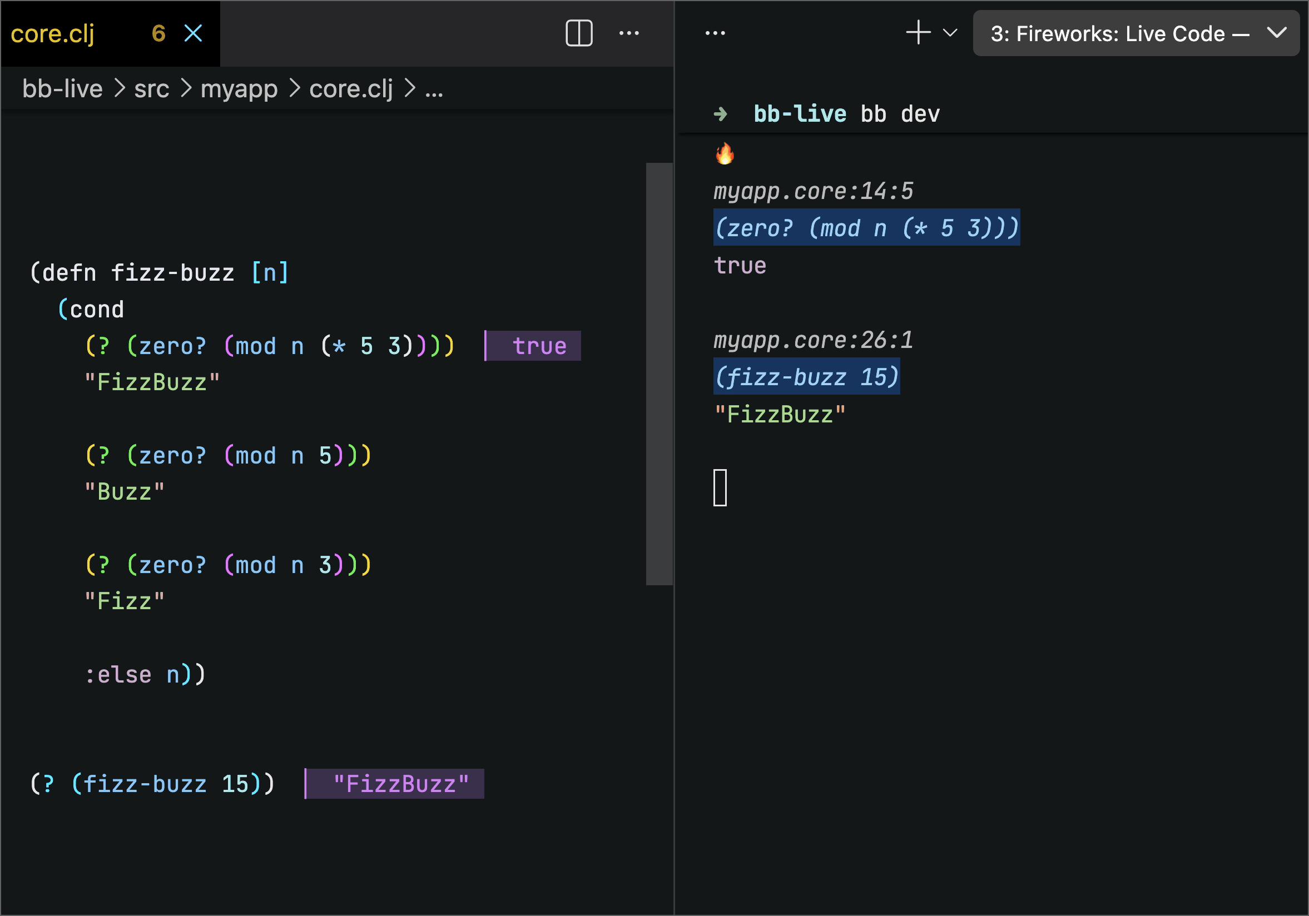Open the terminal panel ellipsis menu
Screen dimensions: 1309x916
coord(715,34)
